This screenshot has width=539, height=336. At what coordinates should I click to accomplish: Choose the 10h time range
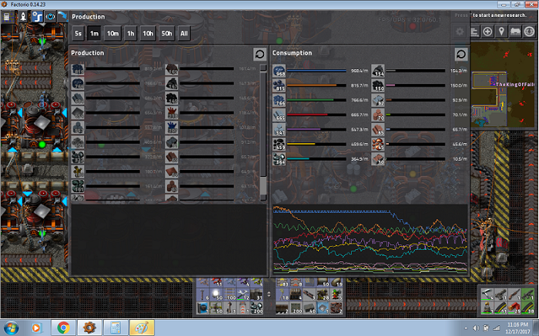click(x=148, y=33)
